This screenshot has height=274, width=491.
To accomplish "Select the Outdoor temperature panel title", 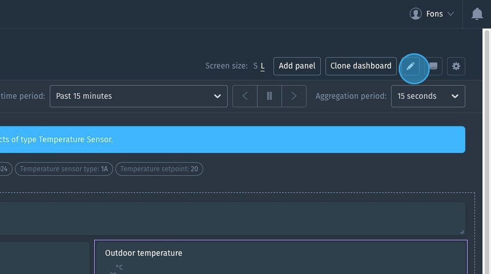I will 143,253.
